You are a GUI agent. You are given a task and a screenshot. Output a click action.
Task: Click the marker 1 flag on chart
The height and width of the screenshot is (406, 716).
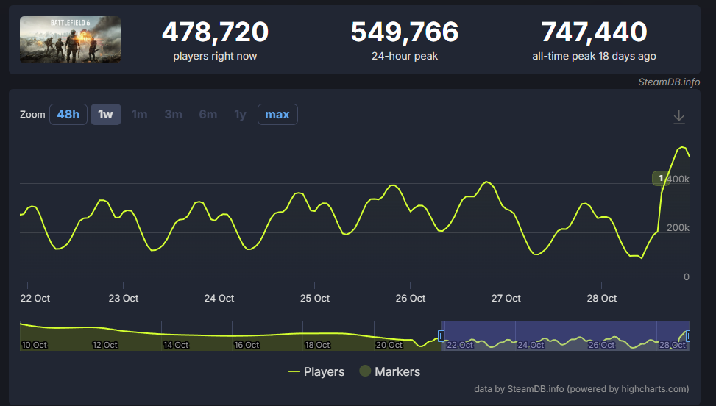pyautogui.click(x=660, y=179)
